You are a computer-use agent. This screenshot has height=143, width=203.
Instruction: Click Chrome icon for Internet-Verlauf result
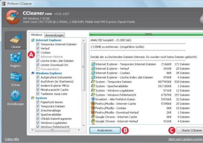[x=93, y=121]
